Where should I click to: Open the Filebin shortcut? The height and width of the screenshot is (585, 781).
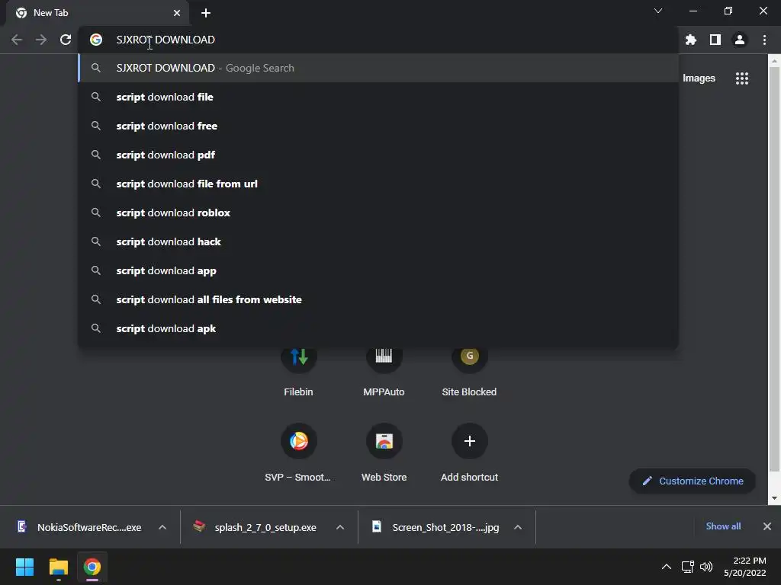click(x=299, y=371)
